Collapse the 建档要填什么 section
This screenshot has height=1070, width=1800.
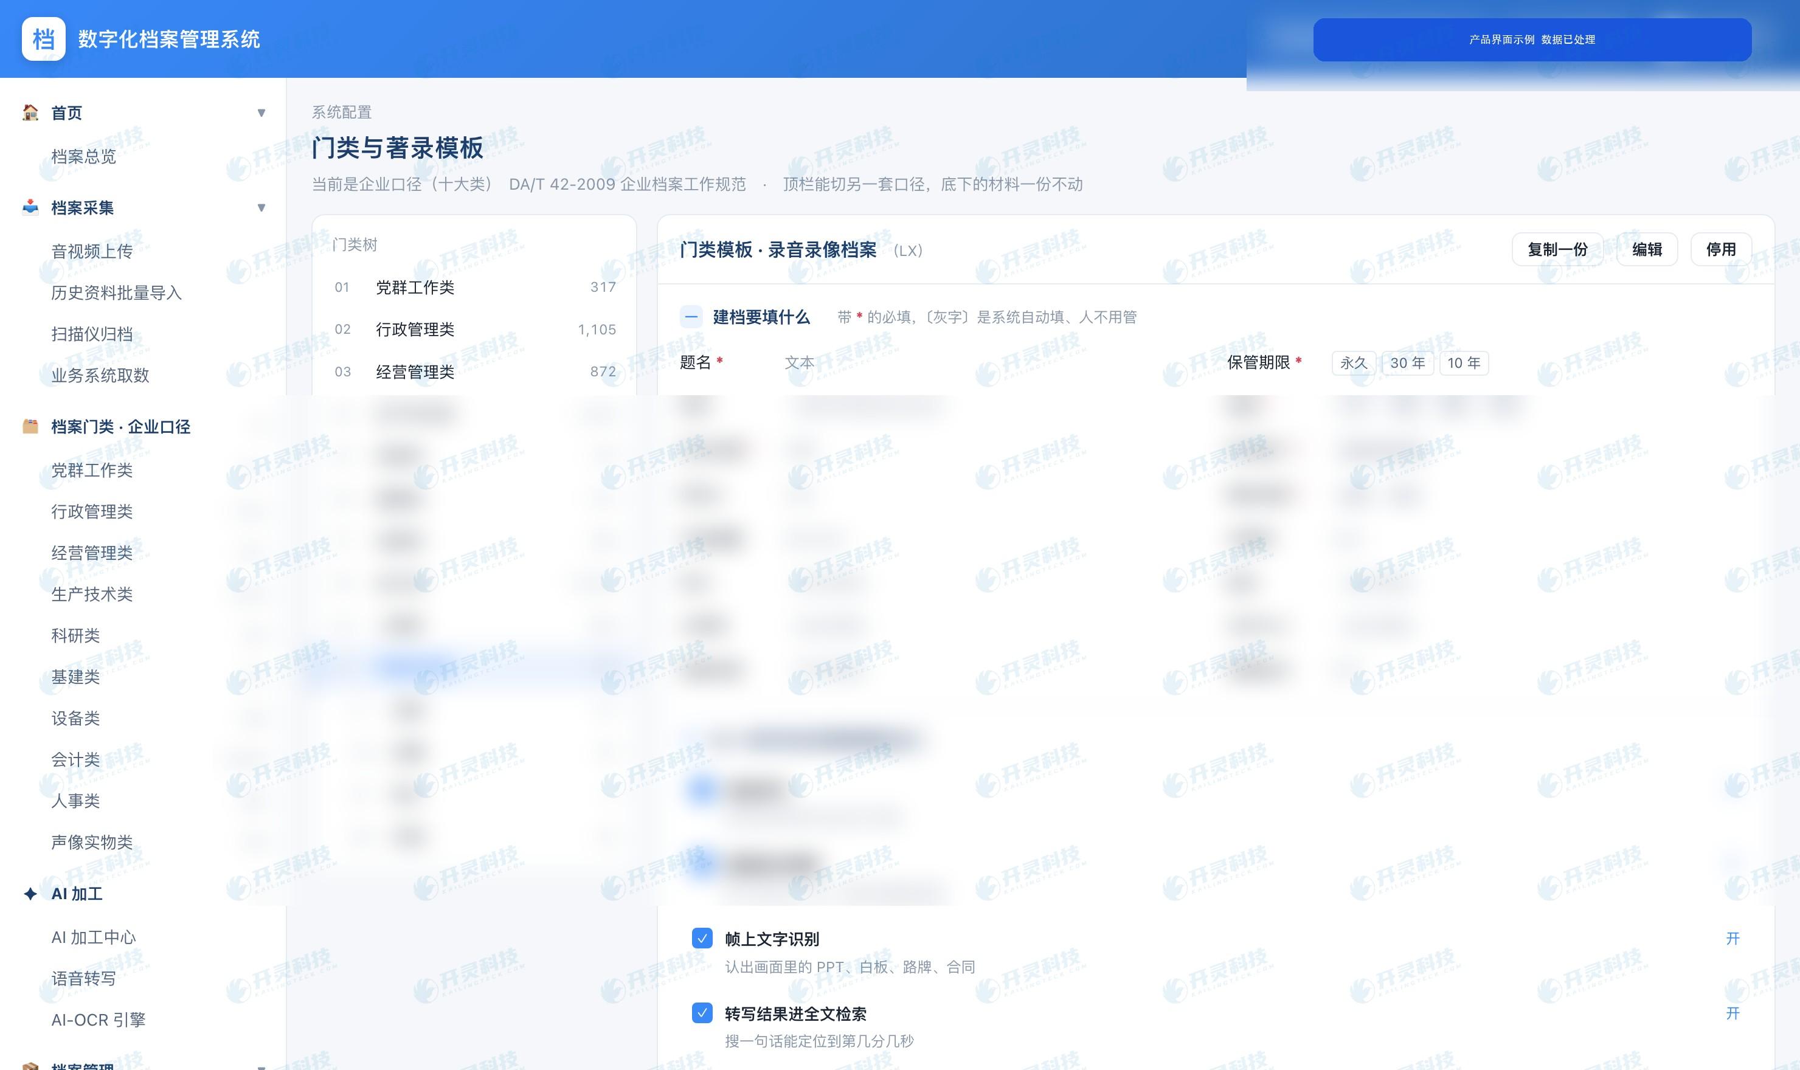(x=691, y=317)
